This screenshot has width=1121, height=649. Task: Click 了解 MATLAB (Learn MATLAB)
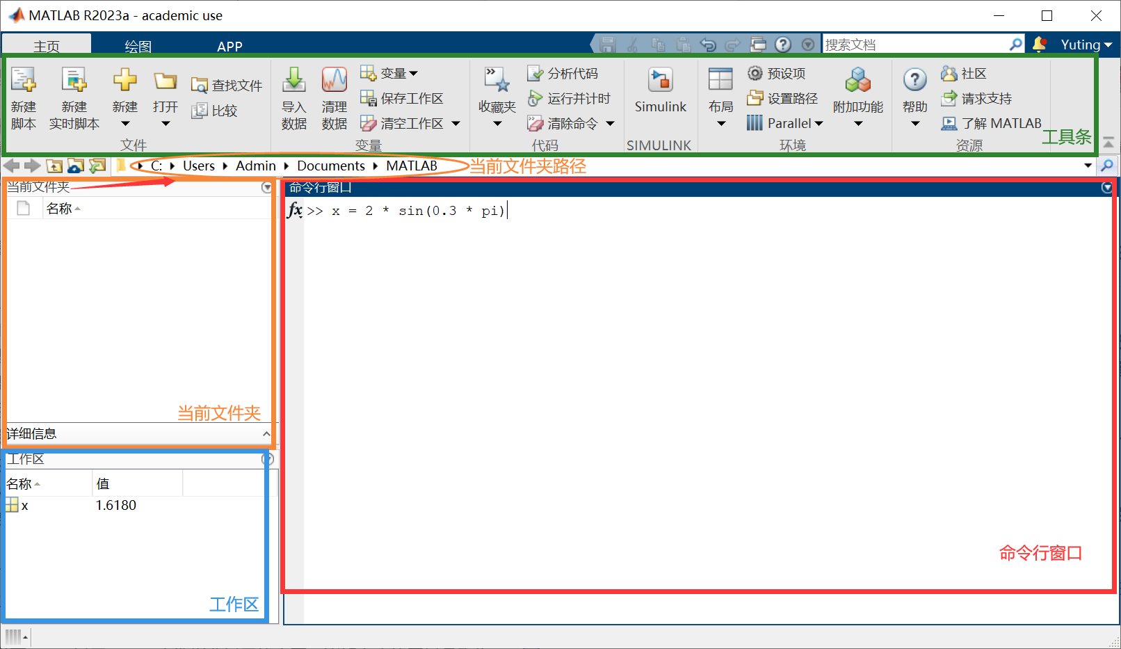click(991, 123)
